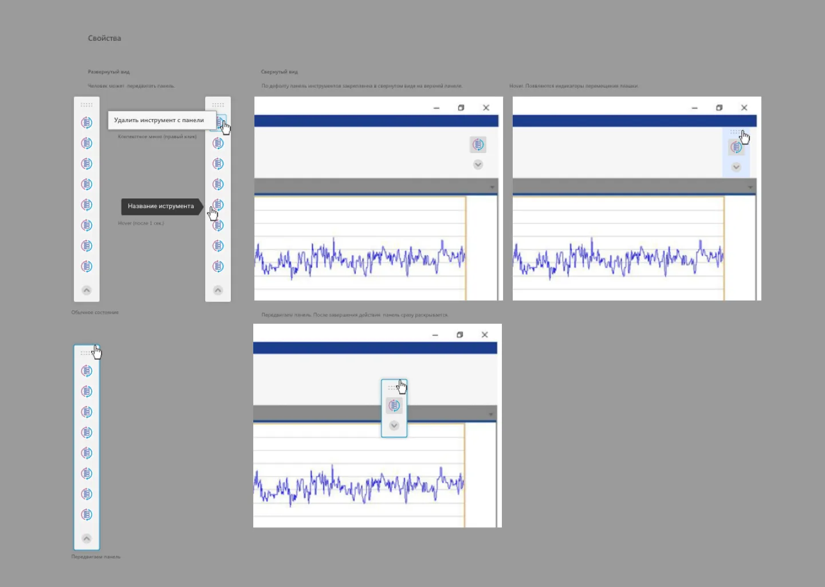Image resolution: width=825 pixels, height=587 pixels.
Task: Select fifth tool icon in 'Передвигаем панель' panel
Action: [x=87, y=453]
